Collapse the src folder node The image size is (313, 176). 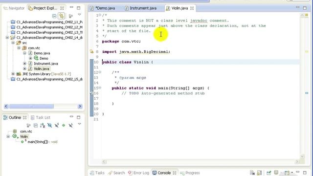pos(13,43)
